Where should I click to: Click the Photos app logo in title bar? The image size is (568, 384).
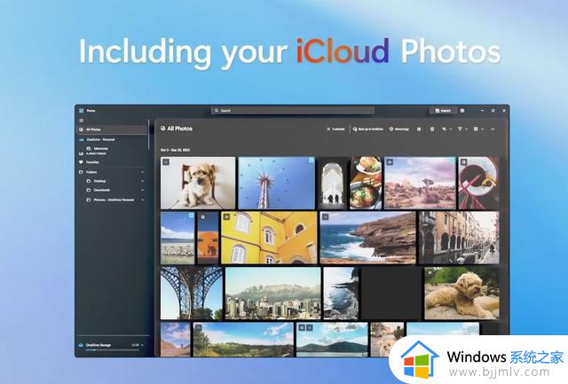pyautogui.click(x=82, y=110)
